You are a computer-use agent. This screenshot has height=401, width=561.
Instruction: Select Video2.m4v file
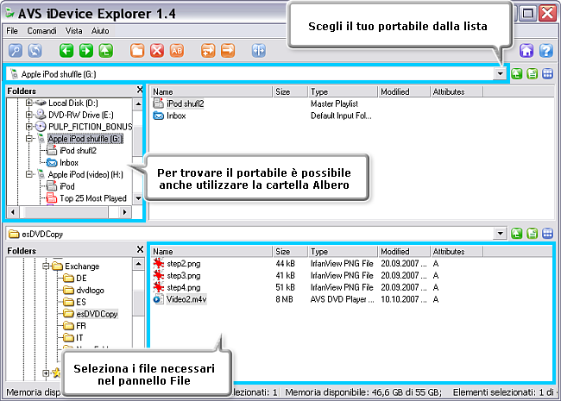pos(186,299)
